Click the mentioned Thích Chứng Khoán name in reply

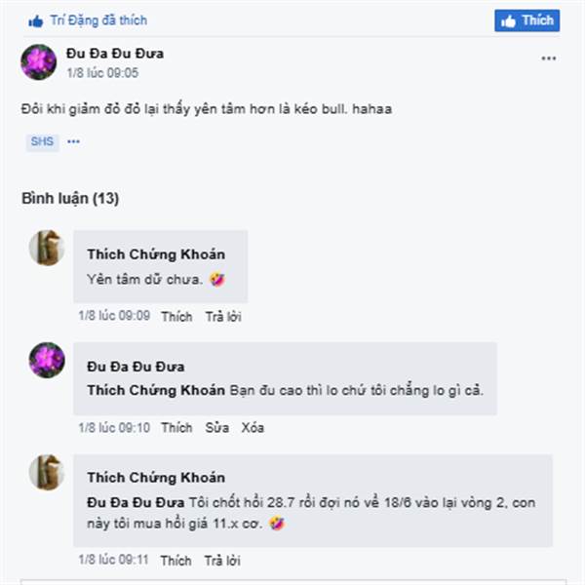point(156,390)
